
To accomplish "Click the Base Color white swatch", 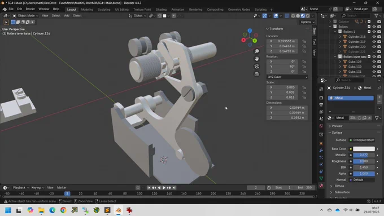I will click(x=364, y=149).
